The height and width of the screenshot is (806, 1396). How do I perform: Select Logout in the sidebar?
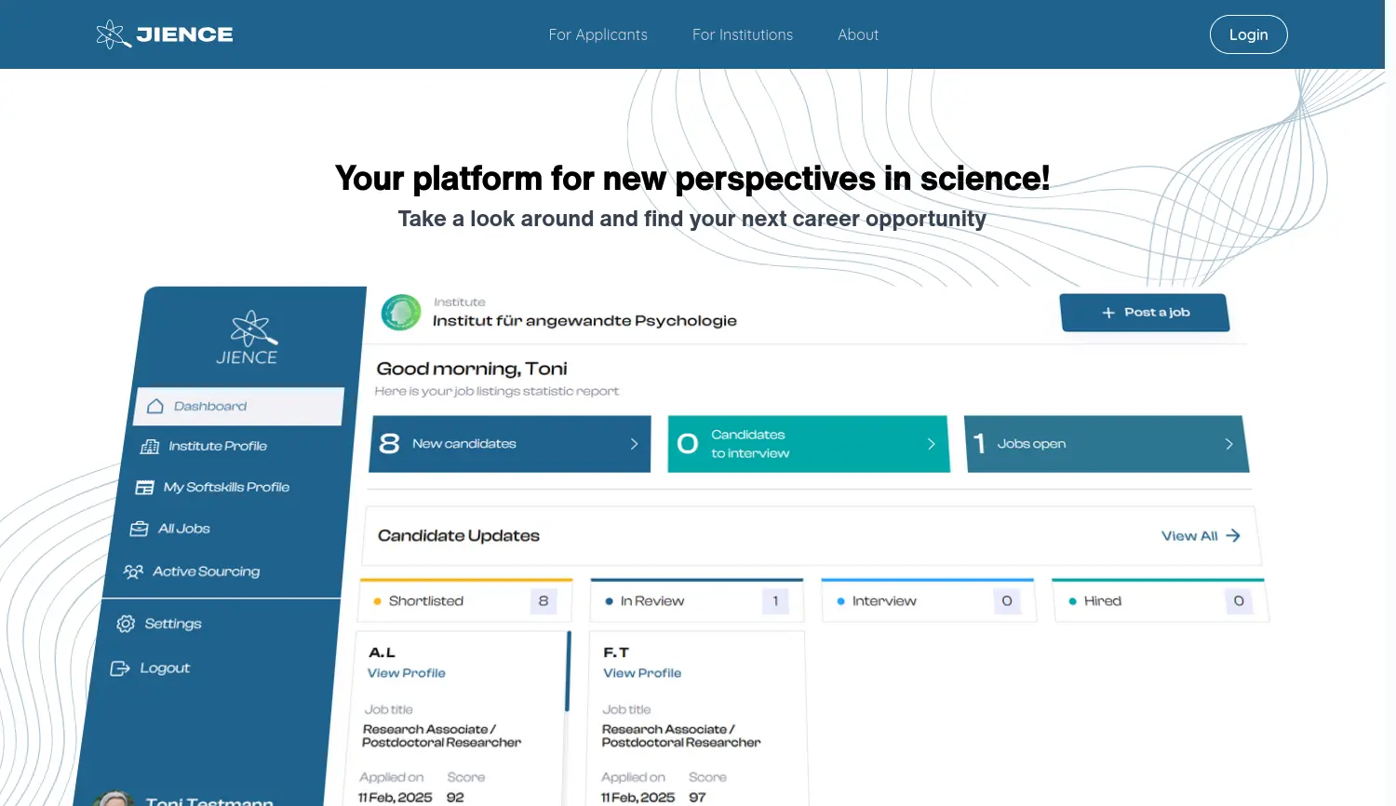[x=165, y=668]
